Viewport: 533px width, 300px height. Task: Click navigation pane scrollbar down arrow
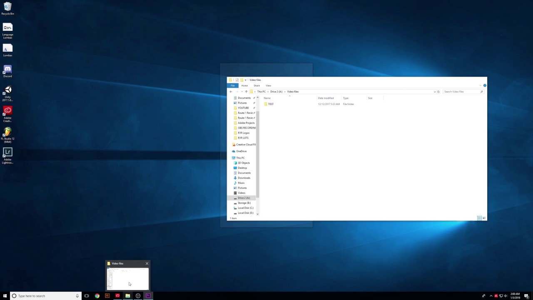257,214
